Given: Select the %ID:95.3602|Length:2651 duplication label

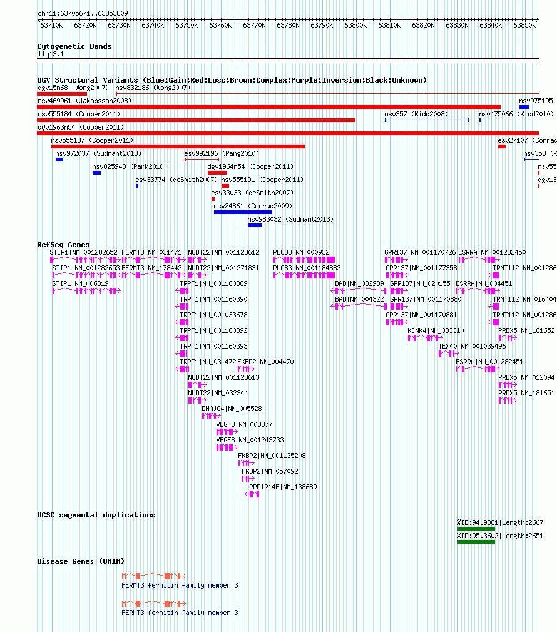Looking at the screenshot, I should click(x=500, y=536).
